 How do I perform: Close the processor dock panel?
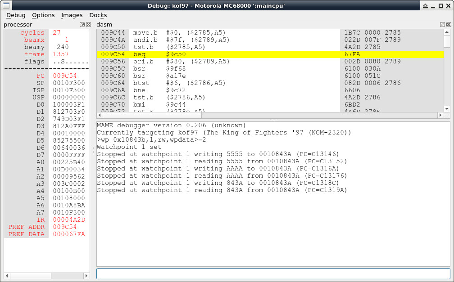[88, 25]
